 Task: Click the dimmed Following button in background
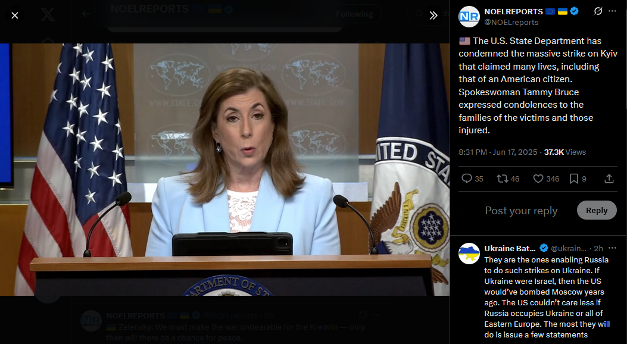[354, 14]
